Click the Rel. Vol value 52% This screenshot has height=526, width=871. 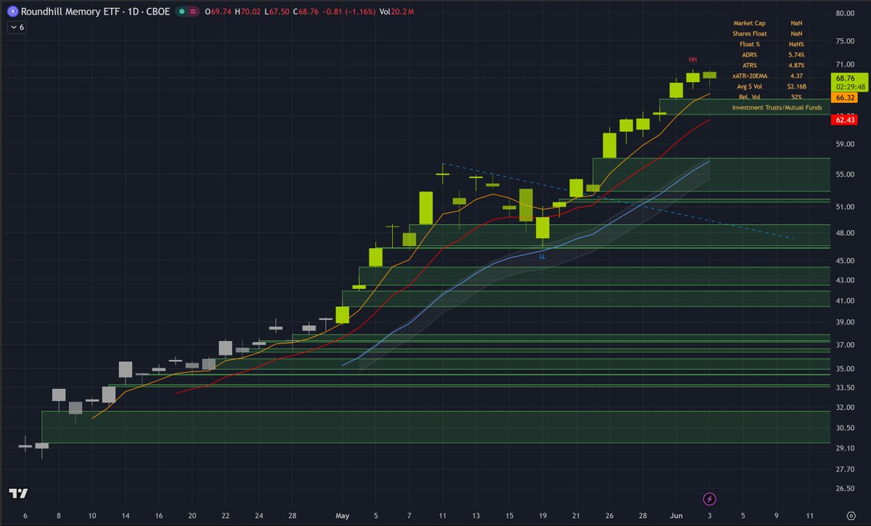[x=797, y=96]
